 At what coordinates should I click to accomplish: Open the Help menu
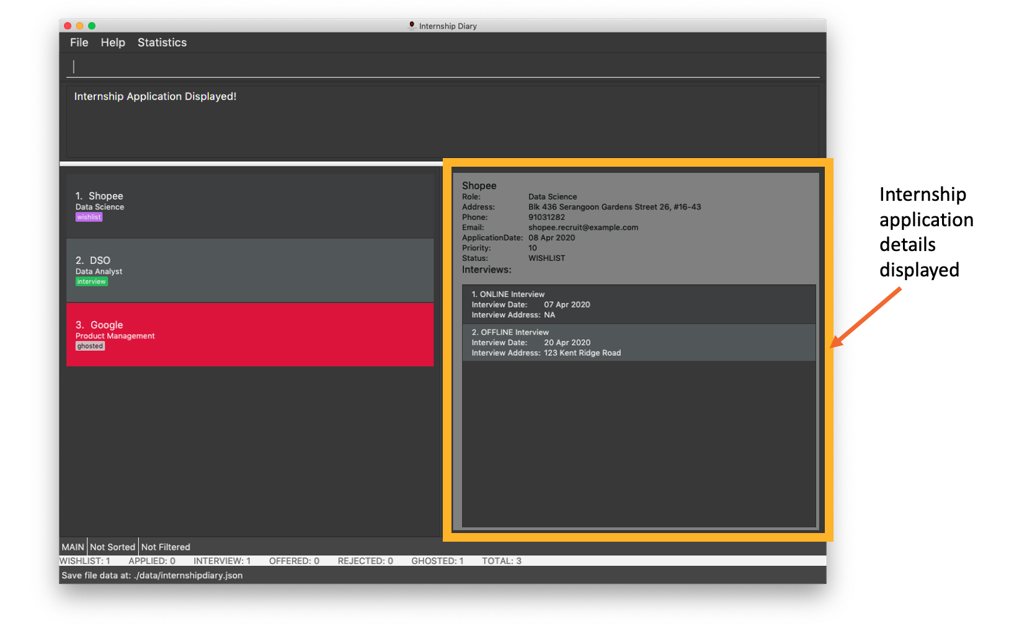coord(113,43)
